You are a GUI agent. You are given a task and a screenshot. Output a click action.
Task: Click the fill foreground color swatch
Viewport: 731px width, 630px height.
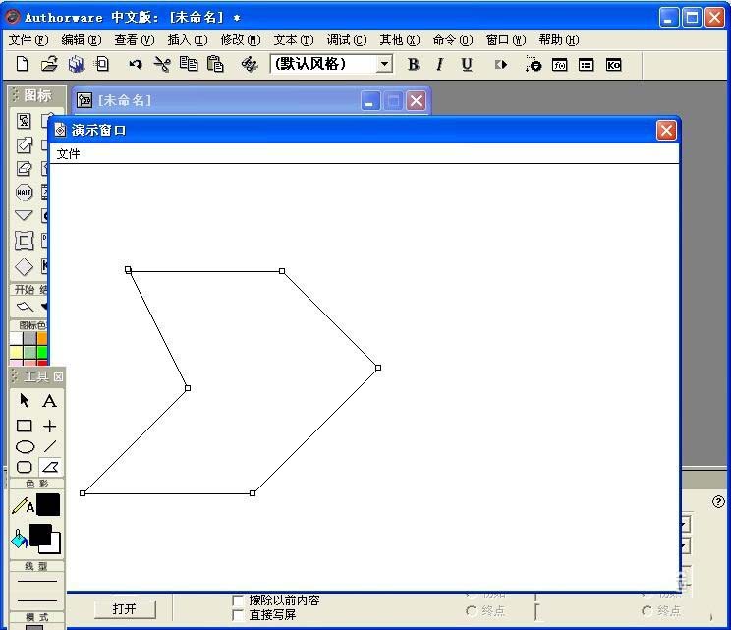point(40,535)
